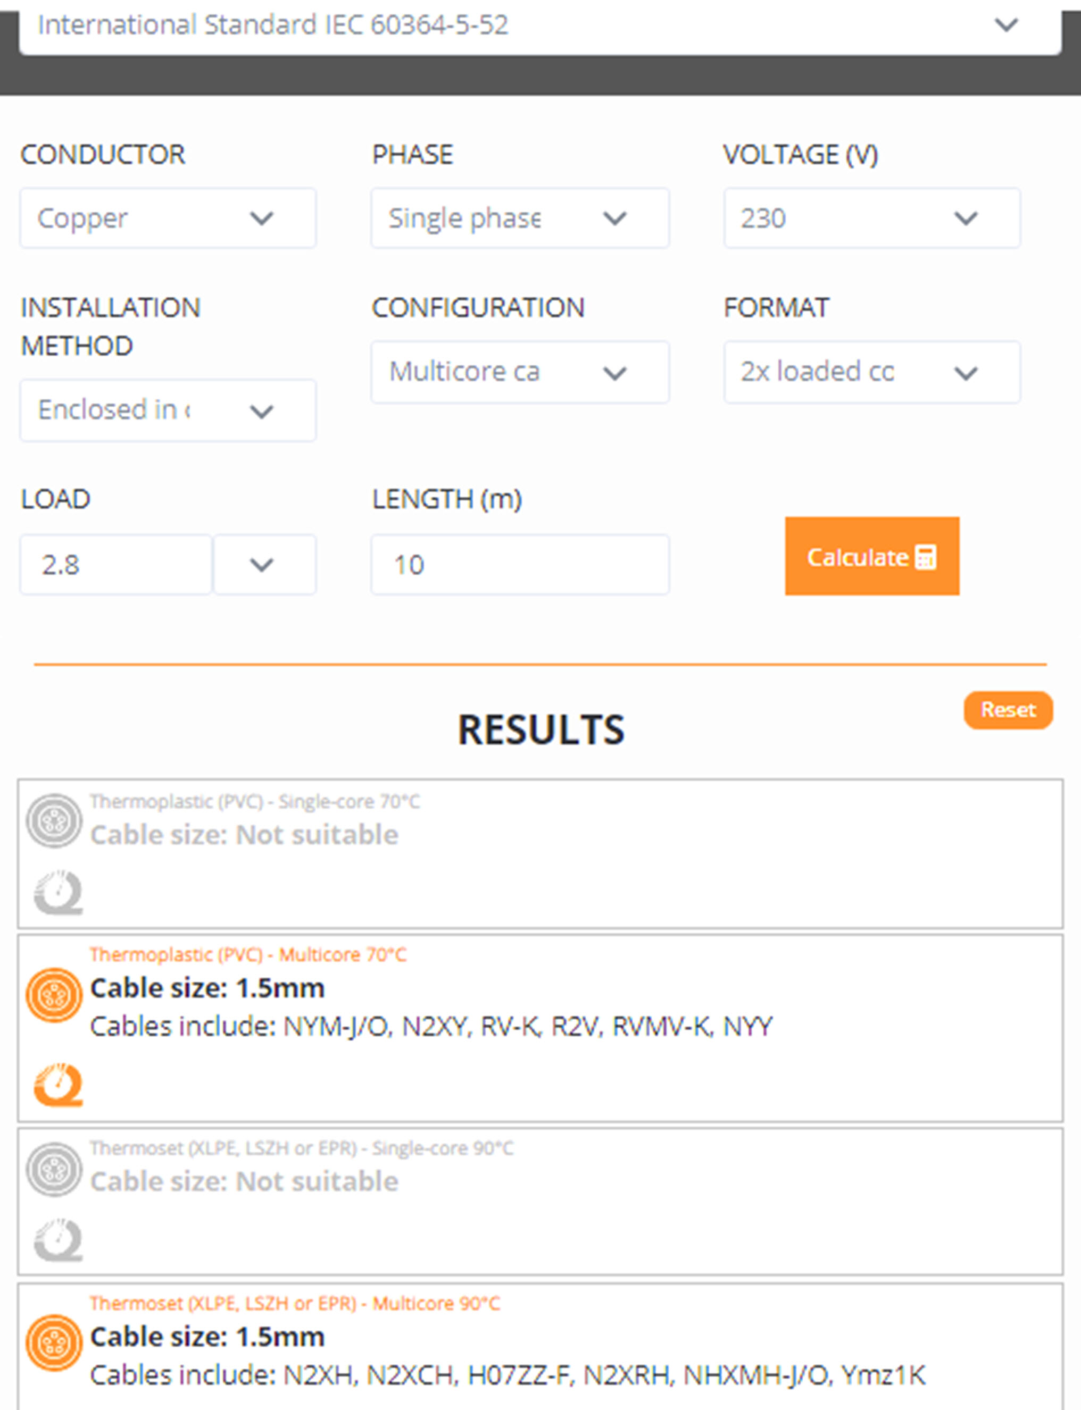Open the Phase dropdown showing Single phase
This screenshot has width=1081, height=1410.
click(519, 219)
